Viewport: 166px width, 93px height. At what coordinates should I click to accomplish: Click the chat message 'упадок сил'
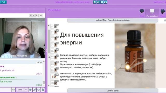tap(8, 70)
